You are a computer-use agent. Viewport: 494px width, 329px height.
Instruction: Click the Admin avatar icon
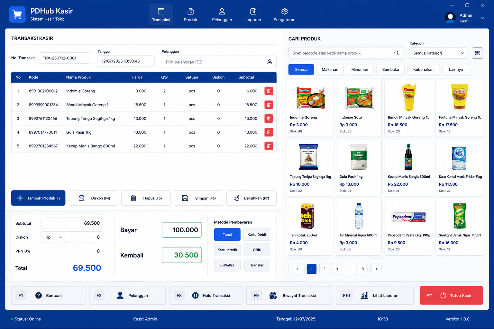coord(450,18)
